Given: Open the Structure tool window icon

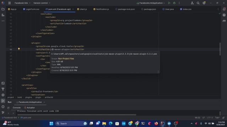Looking at the screenshot, I should click(3, 15).
